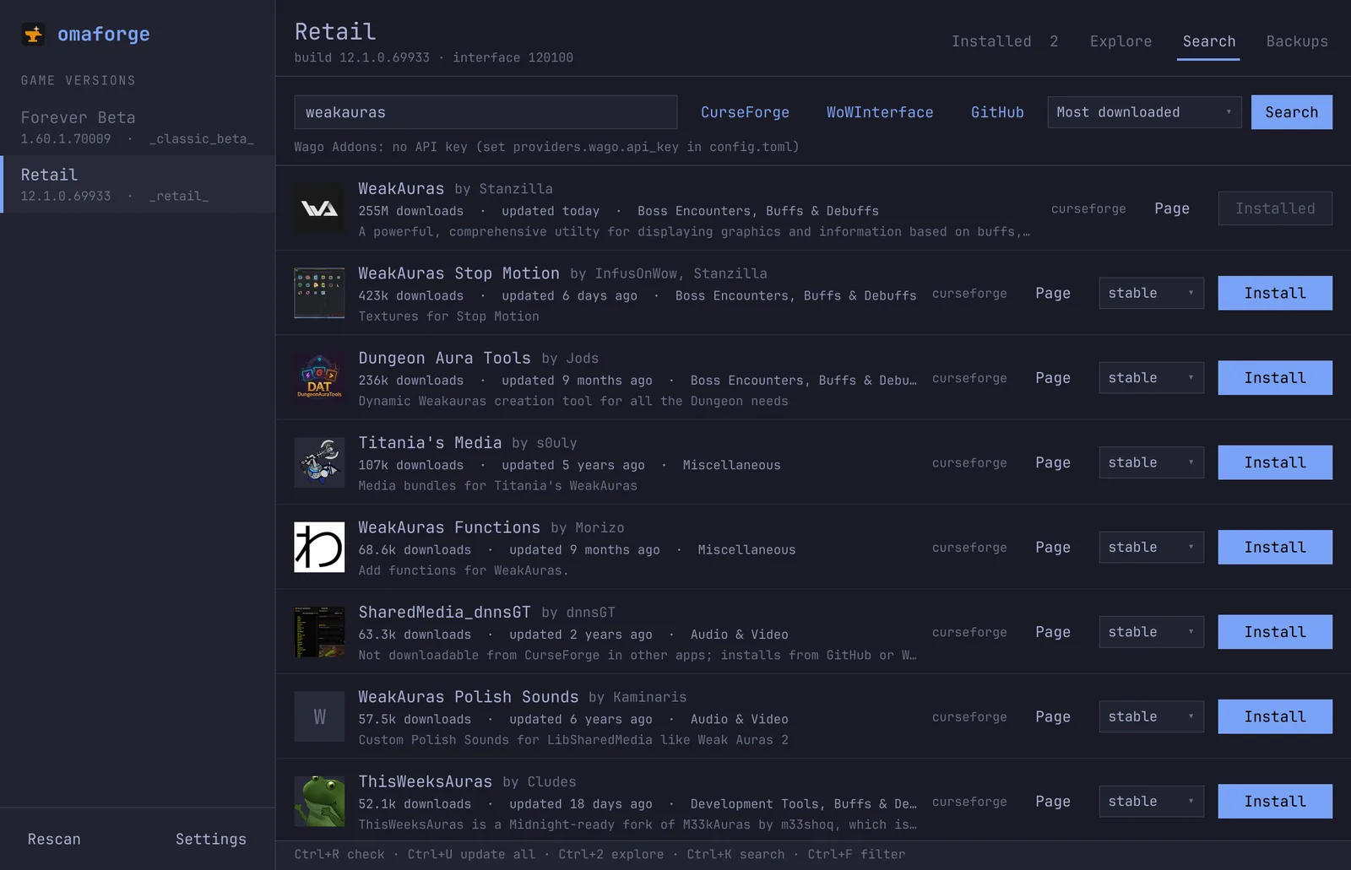Click the SharedMedia_dnnsGT thumbnail

point(319,632)
